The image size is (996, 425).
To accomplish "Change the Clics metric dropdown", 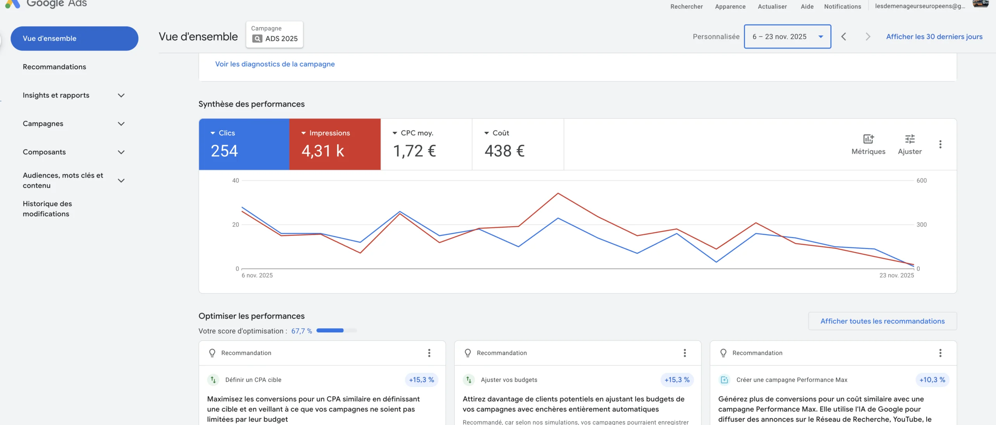I will click(x=223, y=133).
